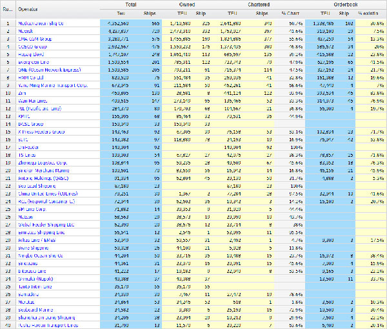Open the UniFeeder operator link
Screen dimensions: 387x329
pyautogui.click(x=28, y=147)
